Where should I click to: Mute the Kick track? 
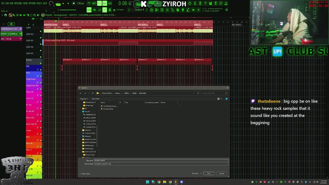[x=41, y=76]
